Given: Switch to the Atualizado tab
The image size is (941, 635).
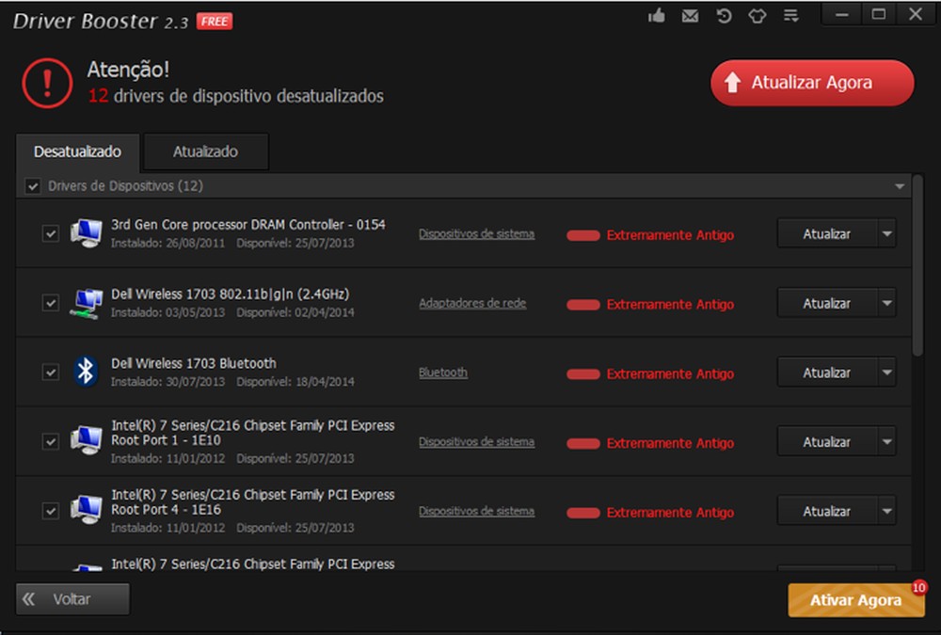Looking at the screenshot, I should [205, 151].
